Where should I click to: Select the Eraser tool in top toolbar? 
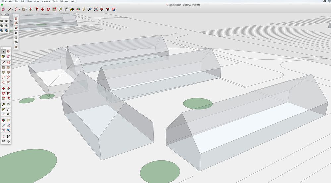4,9
